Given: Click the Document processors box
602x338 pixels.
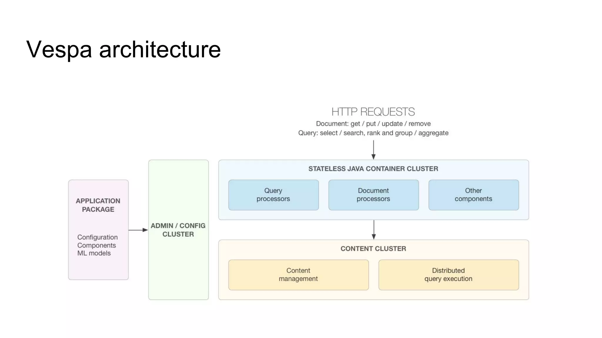Looking at the screenshot, I should click(x=373, y=195).
